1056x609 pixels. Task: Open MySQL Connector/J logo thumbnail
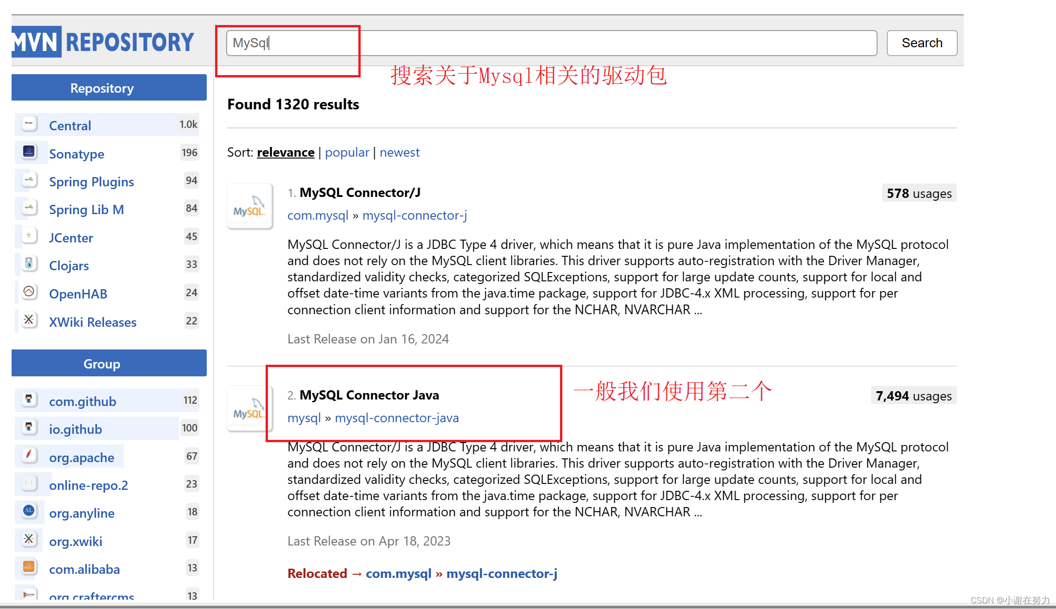250,206
